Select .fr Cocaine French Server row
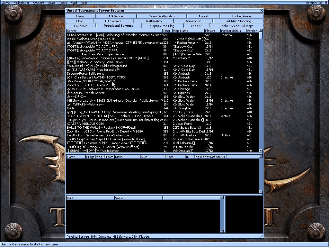The image size is (329, 247). click(163, 93)
